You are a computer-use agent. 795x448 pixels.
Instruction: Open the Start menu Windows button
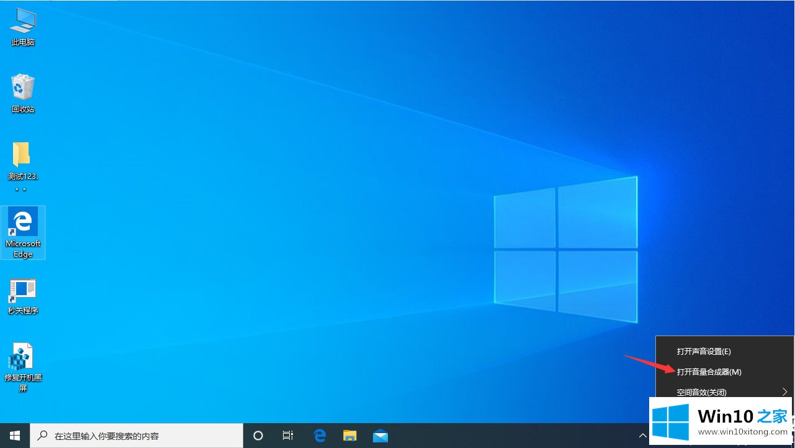(14, 436)
